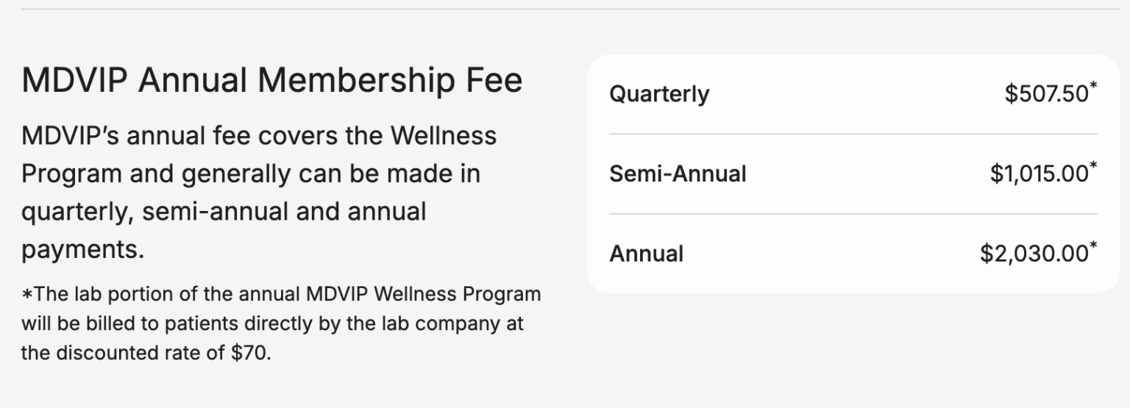The height and width of the screenshot is (408, 1130).
Task: Click the asterisk starting the footnote
Action: point(27,295)
